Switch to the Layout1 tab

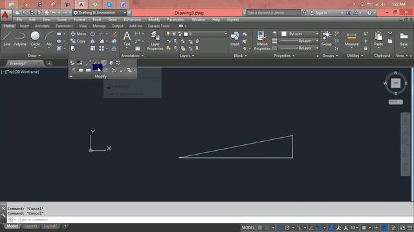click(30, 226)
